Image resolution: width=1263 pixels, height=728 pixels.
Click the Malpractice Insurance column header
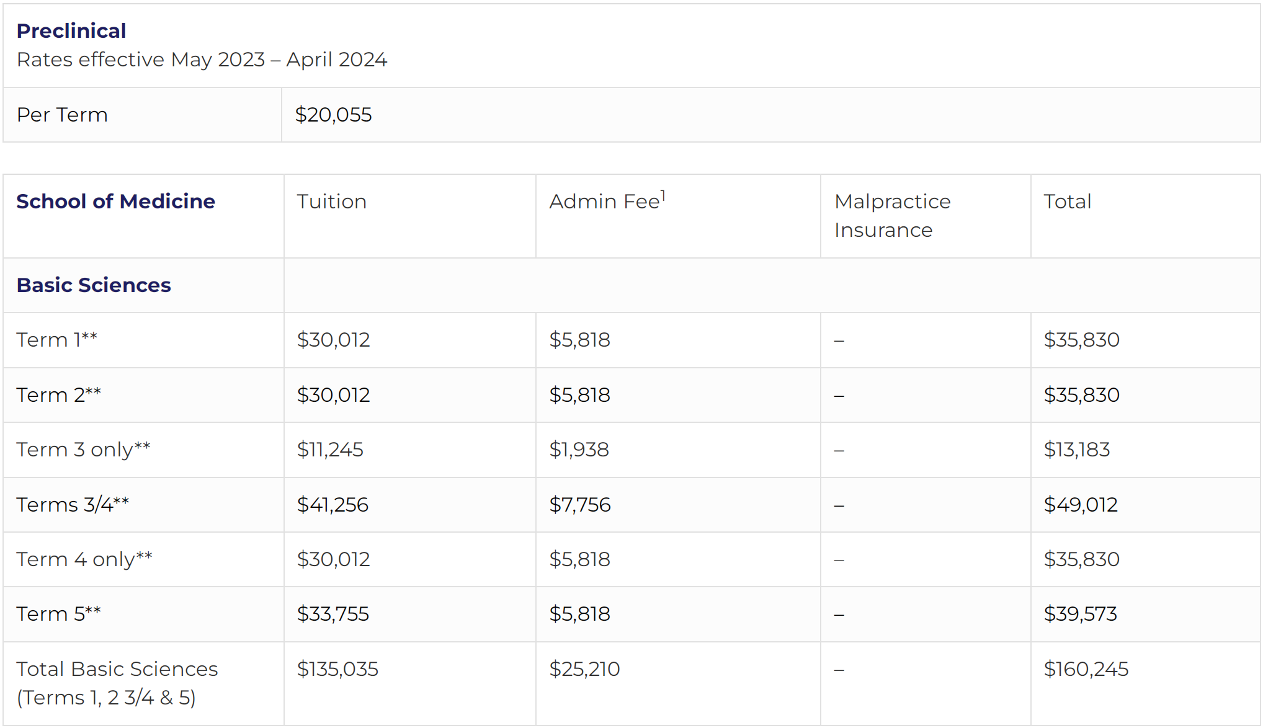pyautogui.click(x=892, y=215)
